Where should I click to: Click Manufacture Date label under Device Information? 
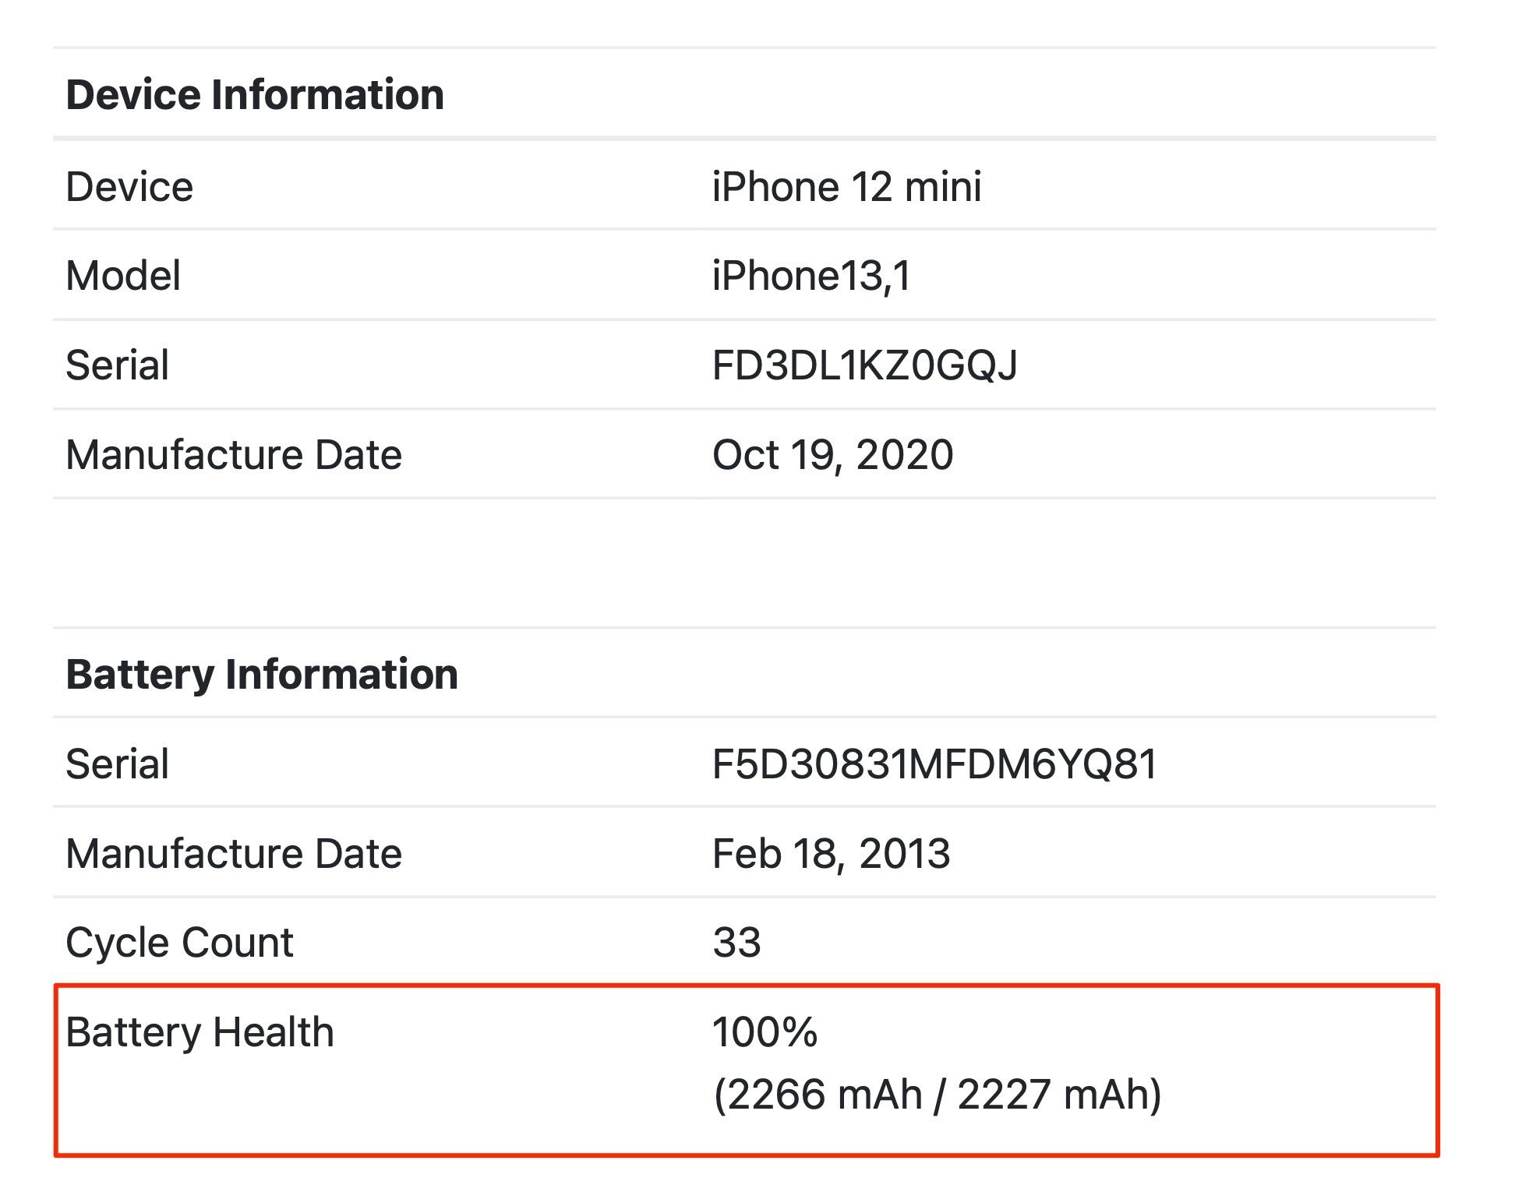(x=234, y=455)
